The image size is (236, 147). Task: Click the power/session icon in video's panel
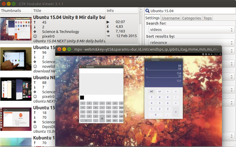(x=220, y=54)
